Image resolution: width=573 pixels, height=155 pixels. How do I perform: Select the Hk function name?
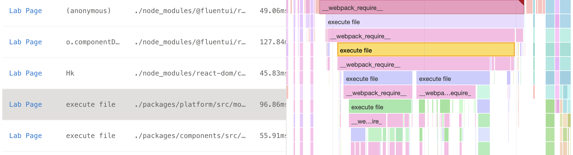tap(70, 73)
